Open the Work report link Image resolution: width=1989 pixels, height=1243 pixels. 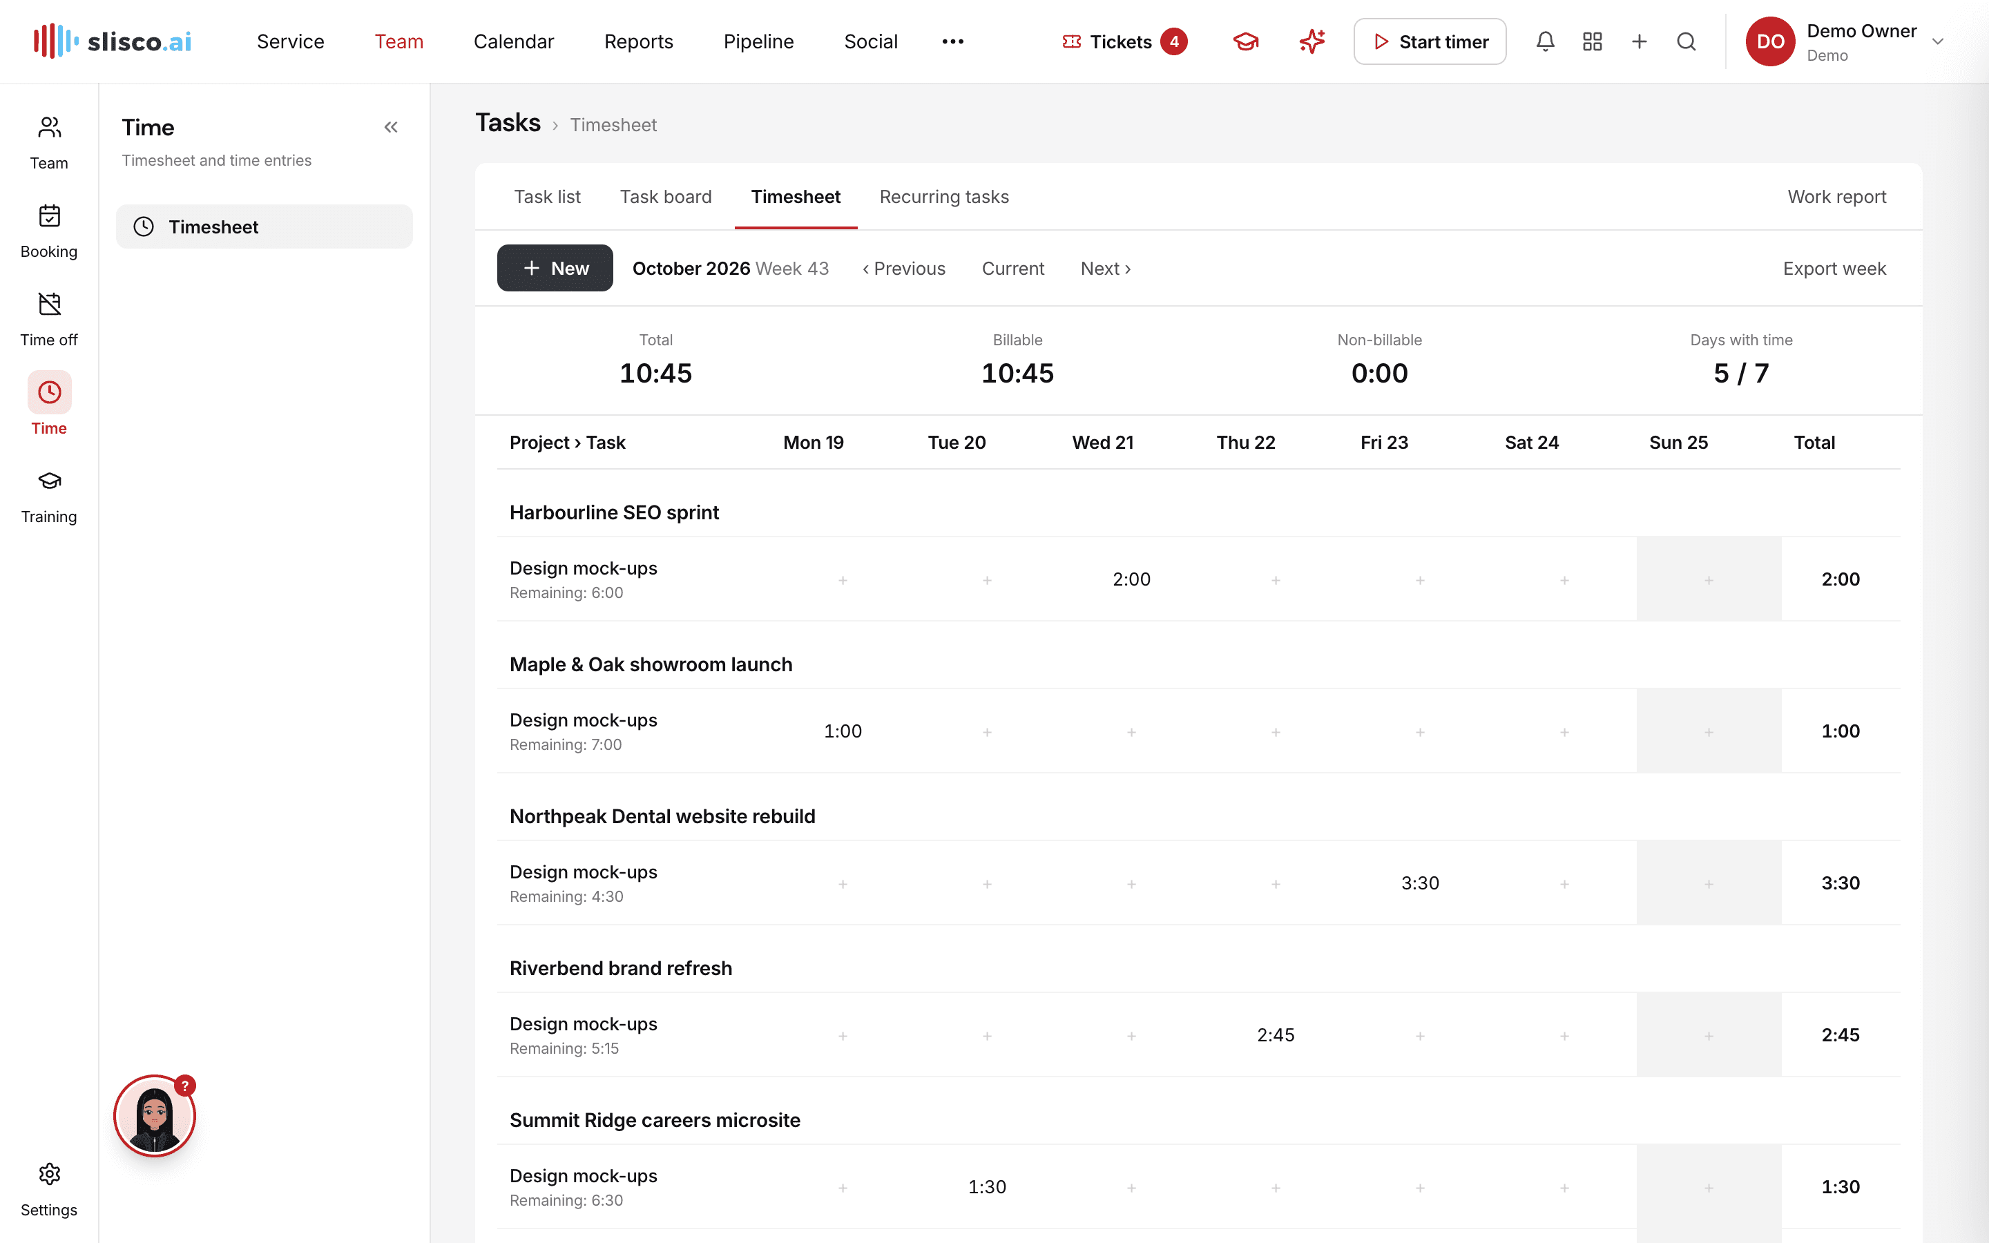(1836, 197)
